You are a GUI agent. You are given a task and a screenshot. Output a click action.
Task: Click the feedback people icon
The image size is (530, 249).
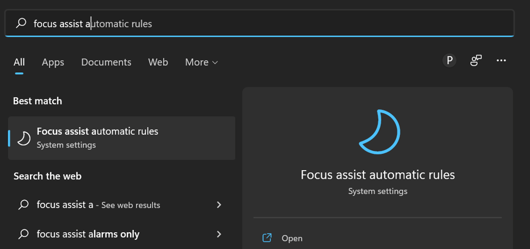pos(476,60)
